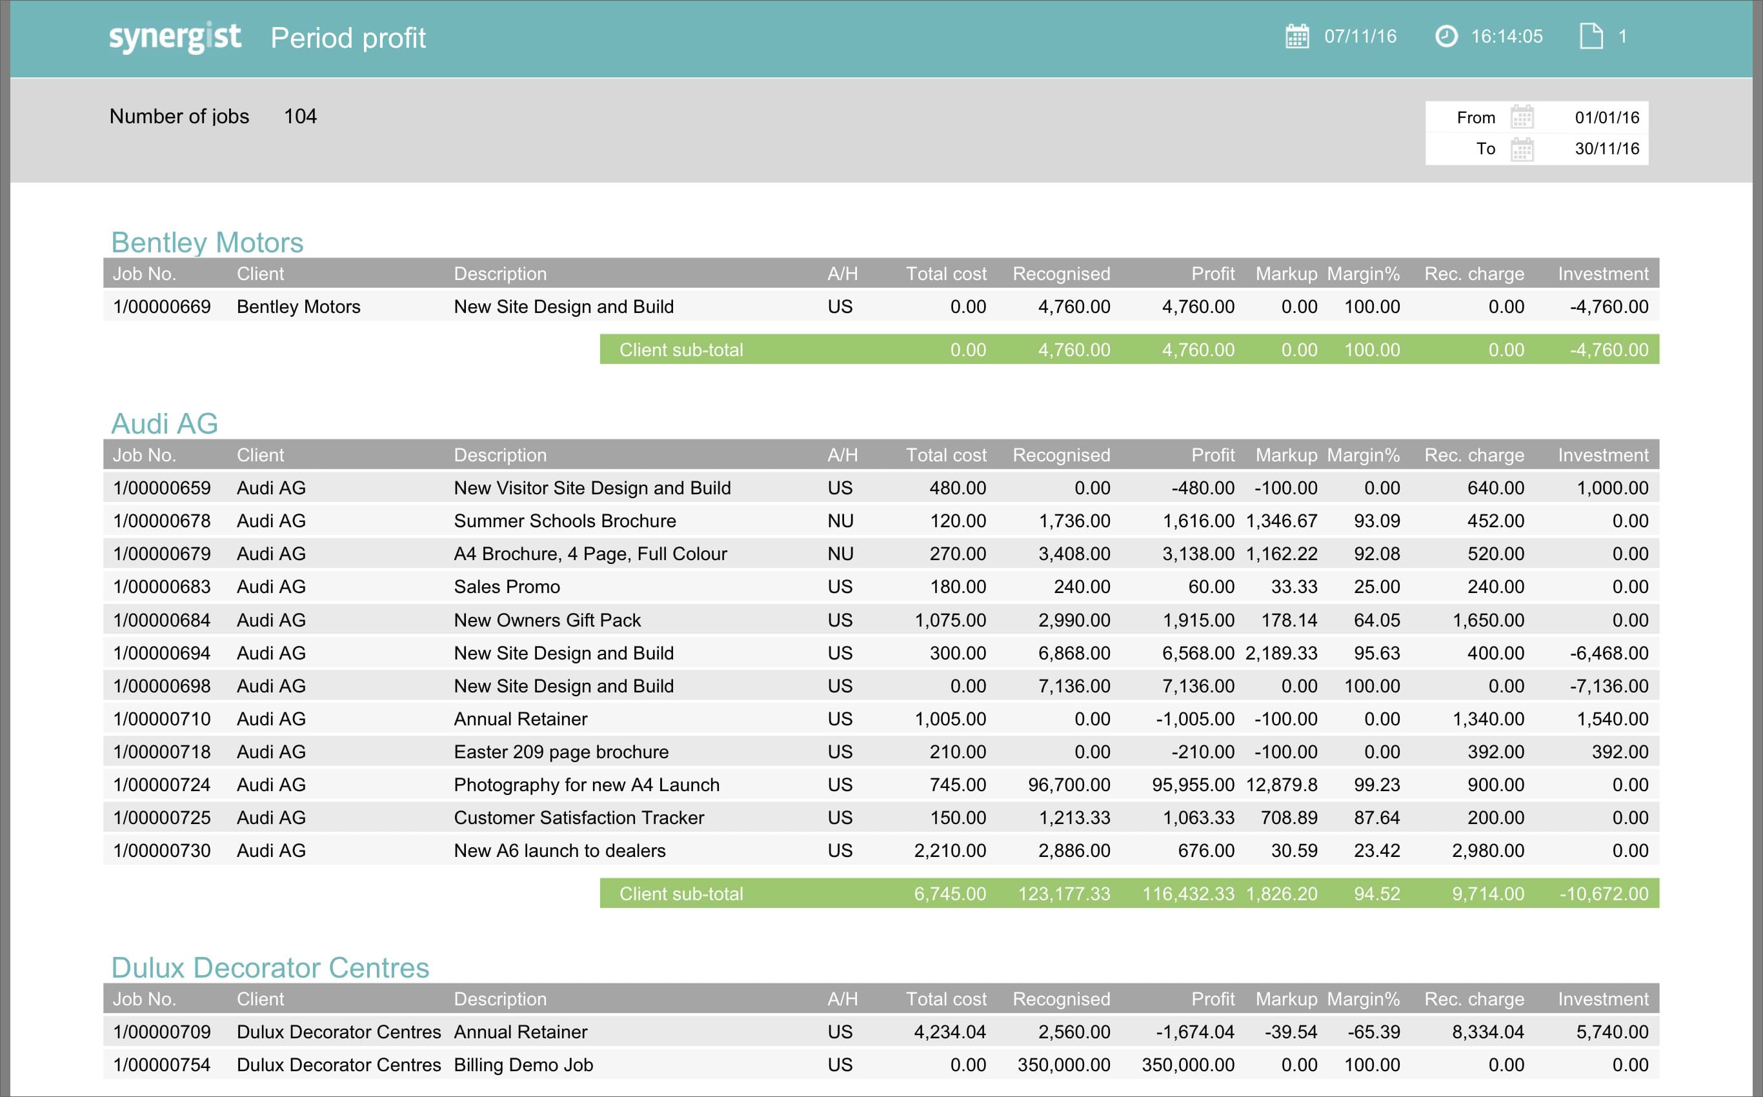Click the Summer Schools Brochure description
This screenshot has height=1097, width=1763.
tap(565, 521)
